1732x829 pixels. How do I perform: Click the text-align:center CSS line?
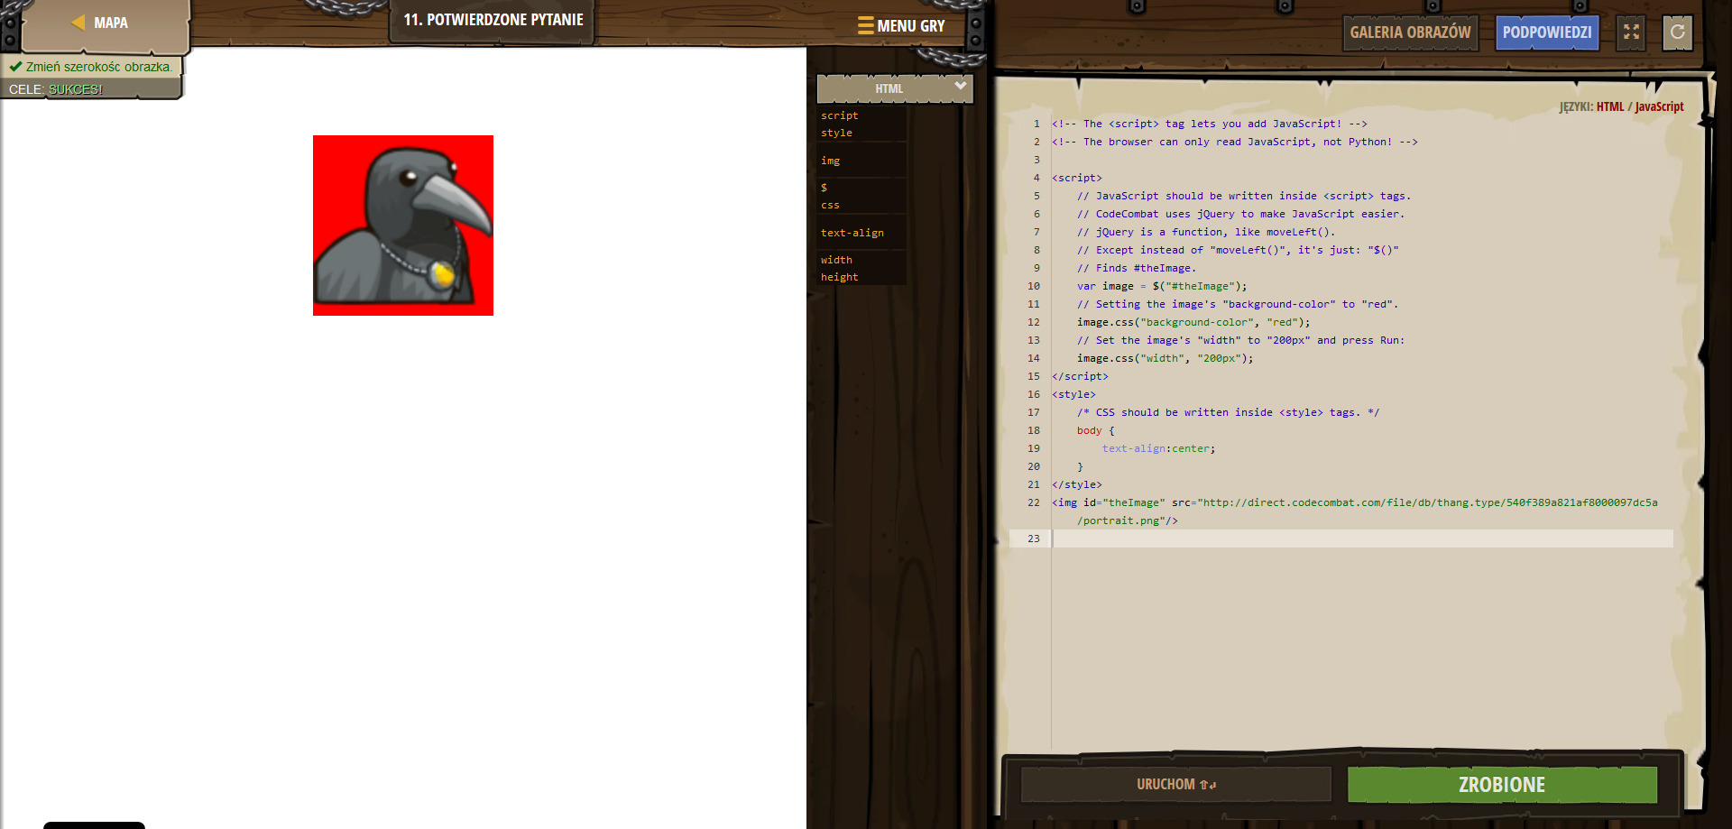click(1158, 448)
